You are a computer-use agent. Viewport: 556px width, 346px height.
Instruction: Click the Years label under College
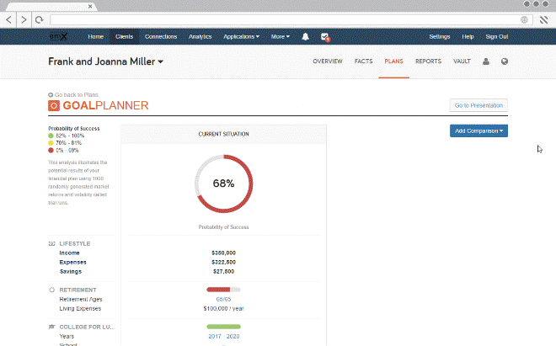[67, 337]
